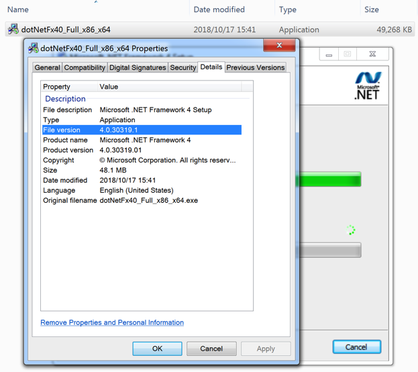This screenshot has height=372, width=418.
Task: Select the Product name row
Action: (x=142, y=140)
